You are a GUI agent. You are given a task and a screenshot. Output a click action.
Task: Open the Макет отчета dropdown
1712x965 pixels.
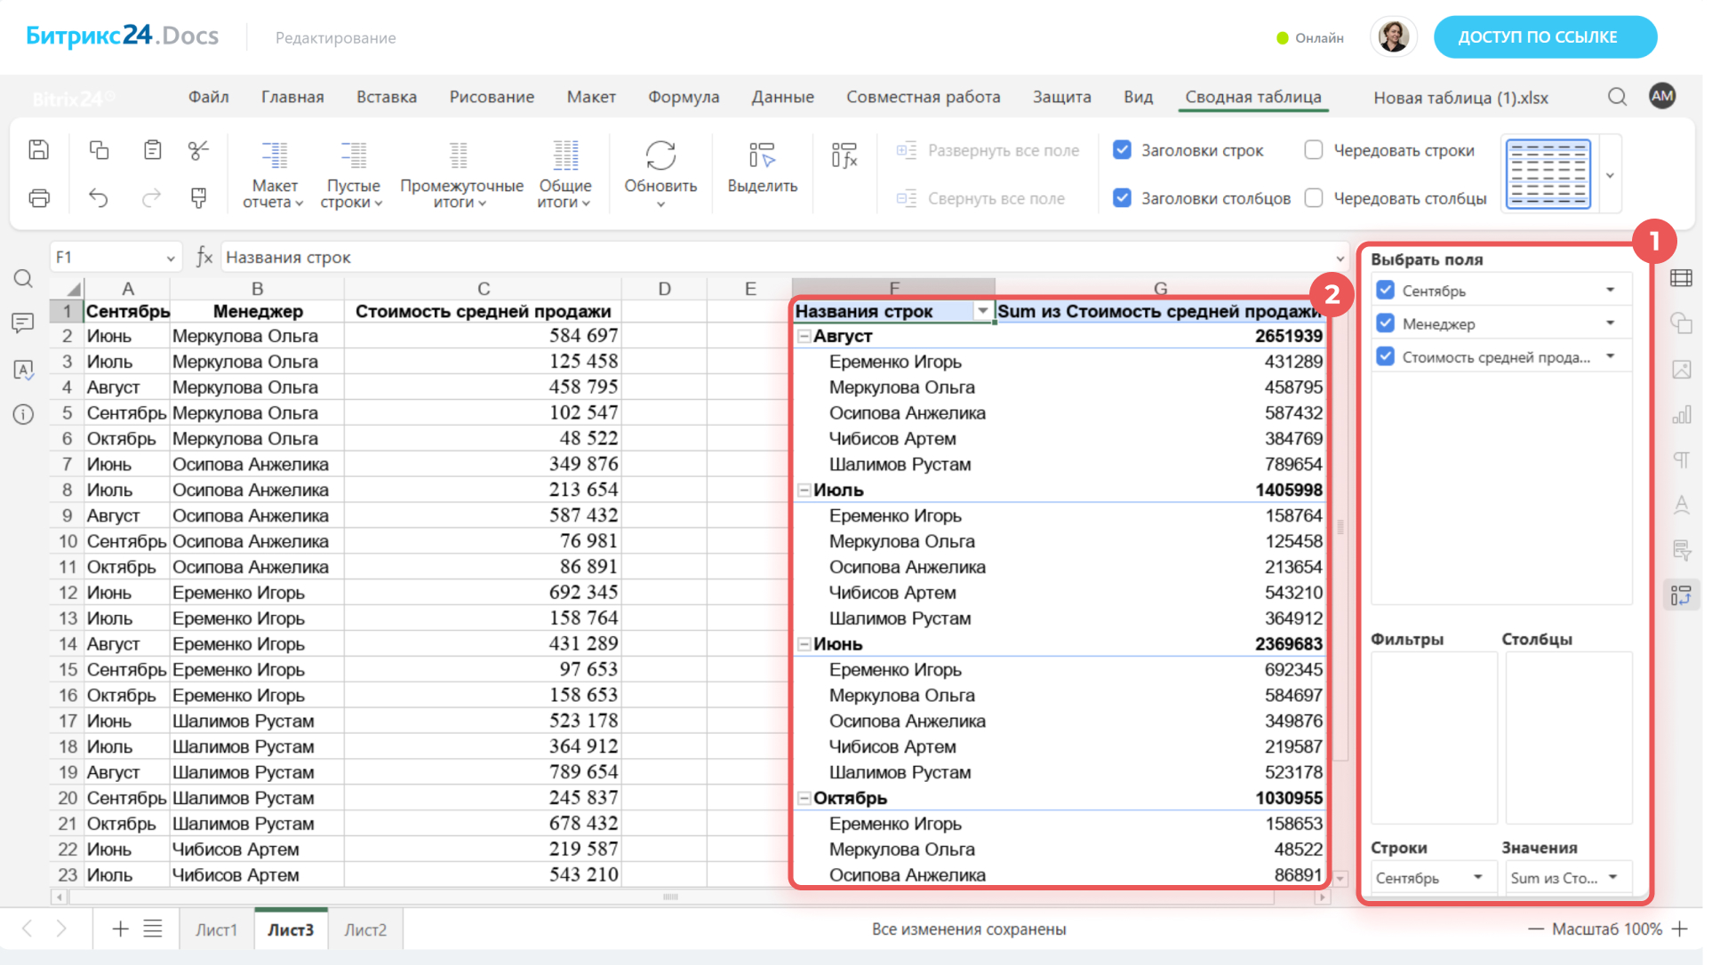click(274, 194)
